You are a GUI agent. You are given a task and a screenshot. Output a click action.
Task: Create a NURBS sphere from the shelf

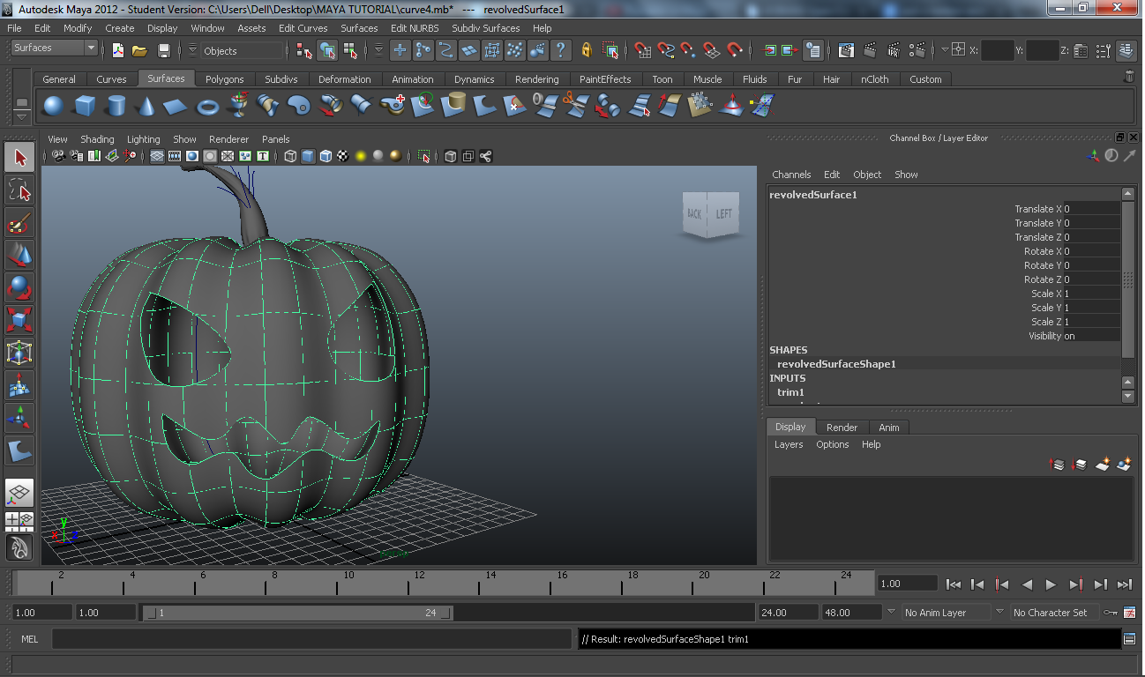click(54, 107)
